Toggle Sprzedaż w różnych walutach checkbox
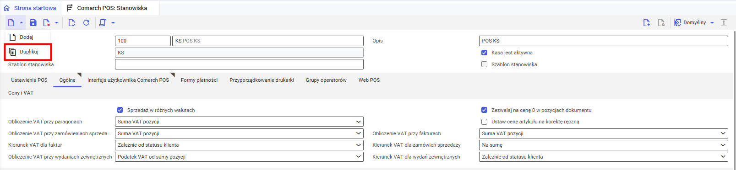This screenshot has height=170, width=736. 120,110
